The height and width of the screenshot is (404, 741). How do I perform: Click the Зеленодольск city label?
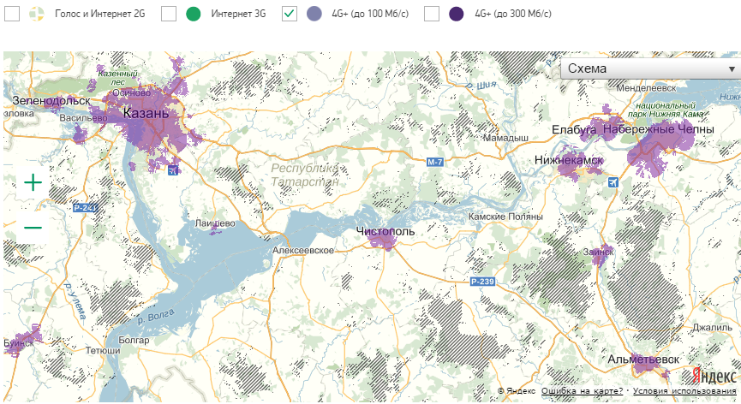coord(51,100)
